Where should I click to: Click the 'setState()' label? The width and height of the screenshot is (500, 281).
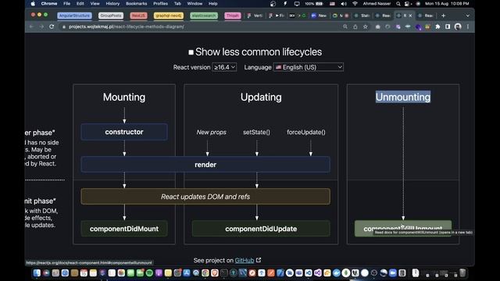(256, 132)
